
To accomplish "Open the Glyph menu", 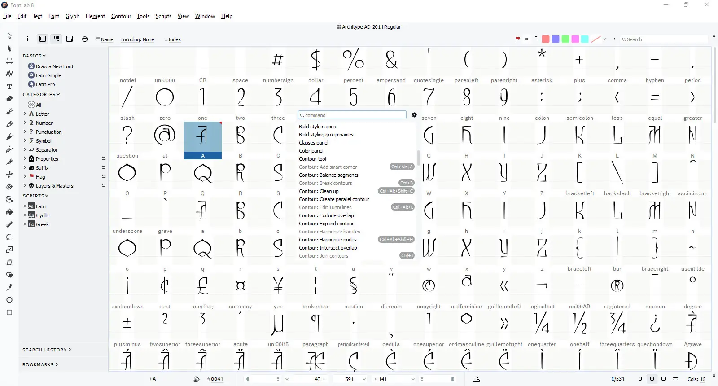I will click(72, 16).
